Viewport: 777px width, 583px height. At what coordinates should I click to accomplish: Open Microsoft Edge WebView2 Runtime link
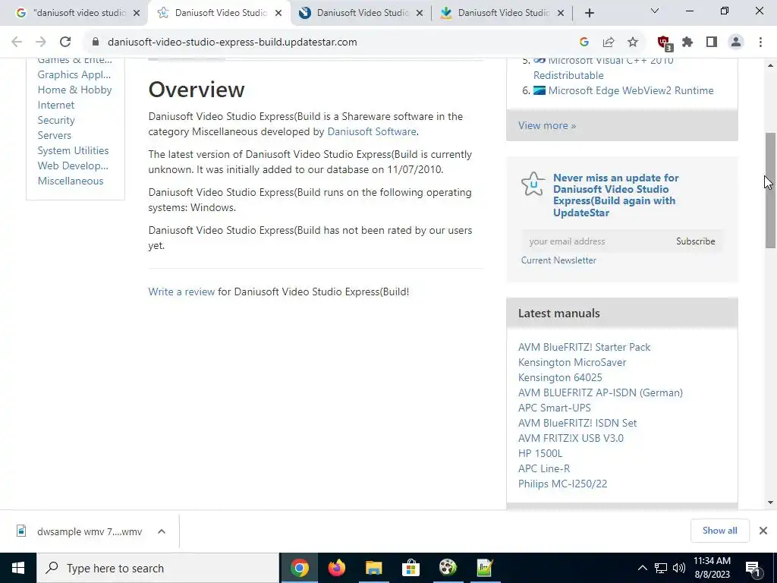631,91
